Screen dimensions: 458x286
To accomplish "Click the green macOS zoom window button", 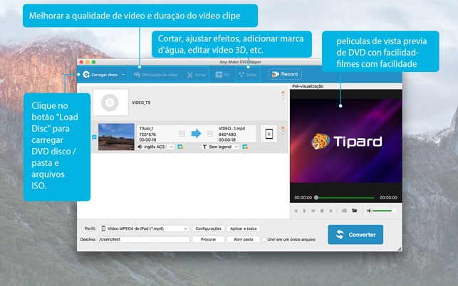I will [94, 62].
